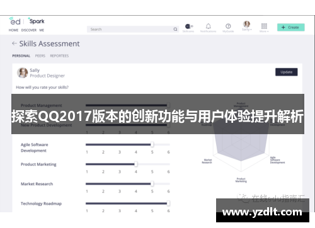
Task: Adjust the Market Research slider handle
Action: [x=152, y=184]
